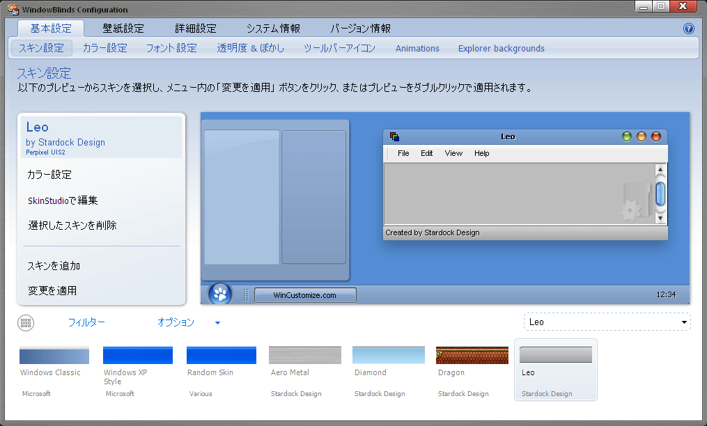Click the preview scrollbar down arrow
The image size is (707, 426).
tap(660, 218)
